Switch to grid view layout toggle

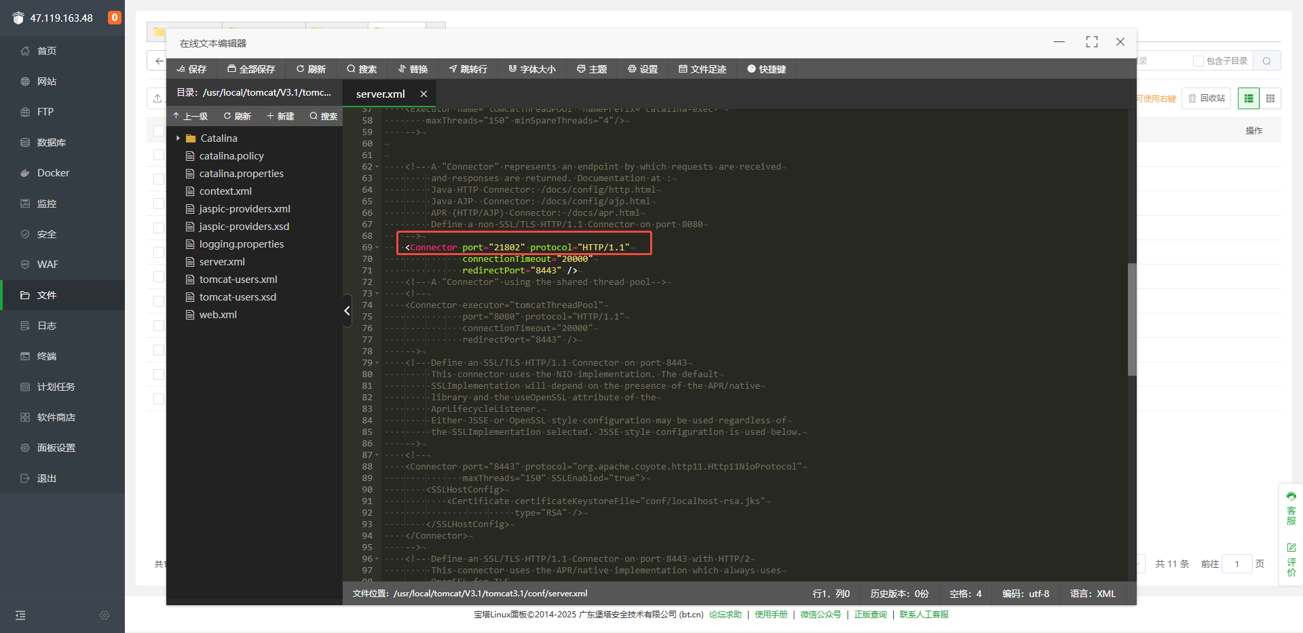tap(1270, 98)
